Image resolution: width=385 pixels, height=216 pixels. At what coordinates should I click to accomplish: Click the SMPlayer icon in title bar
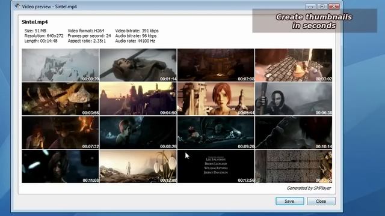tap(17, 6)
